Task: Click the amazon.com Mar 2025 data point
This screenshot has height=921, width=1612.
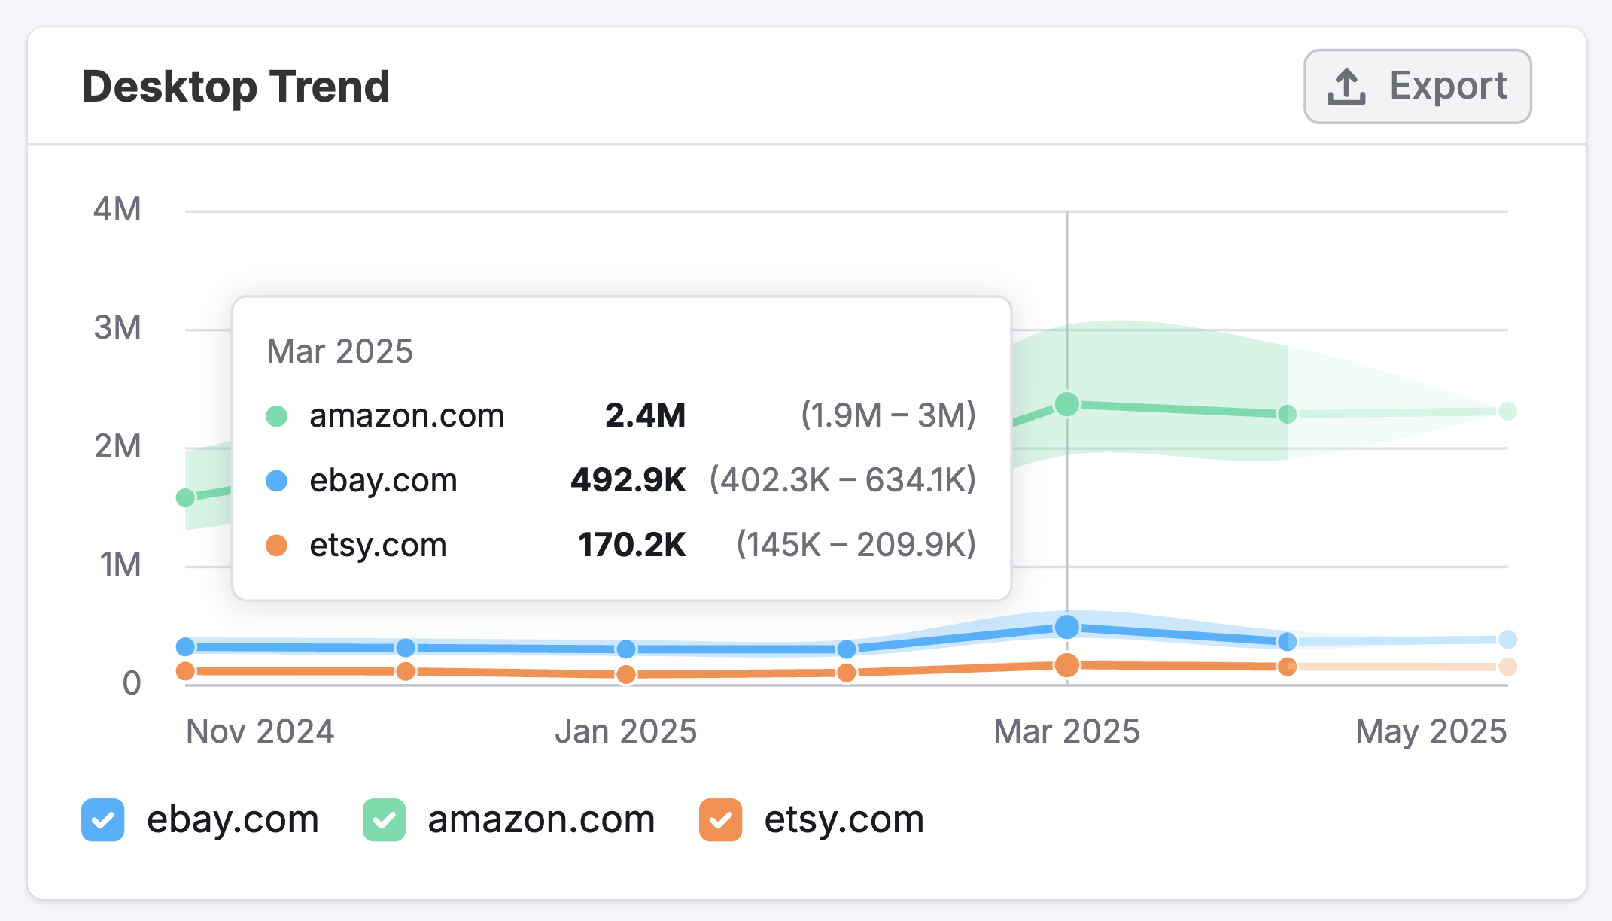Action: 1066,404
